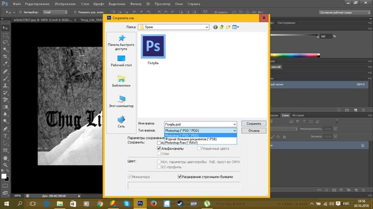Select the Rectangle shape tool

click(5, 150)
